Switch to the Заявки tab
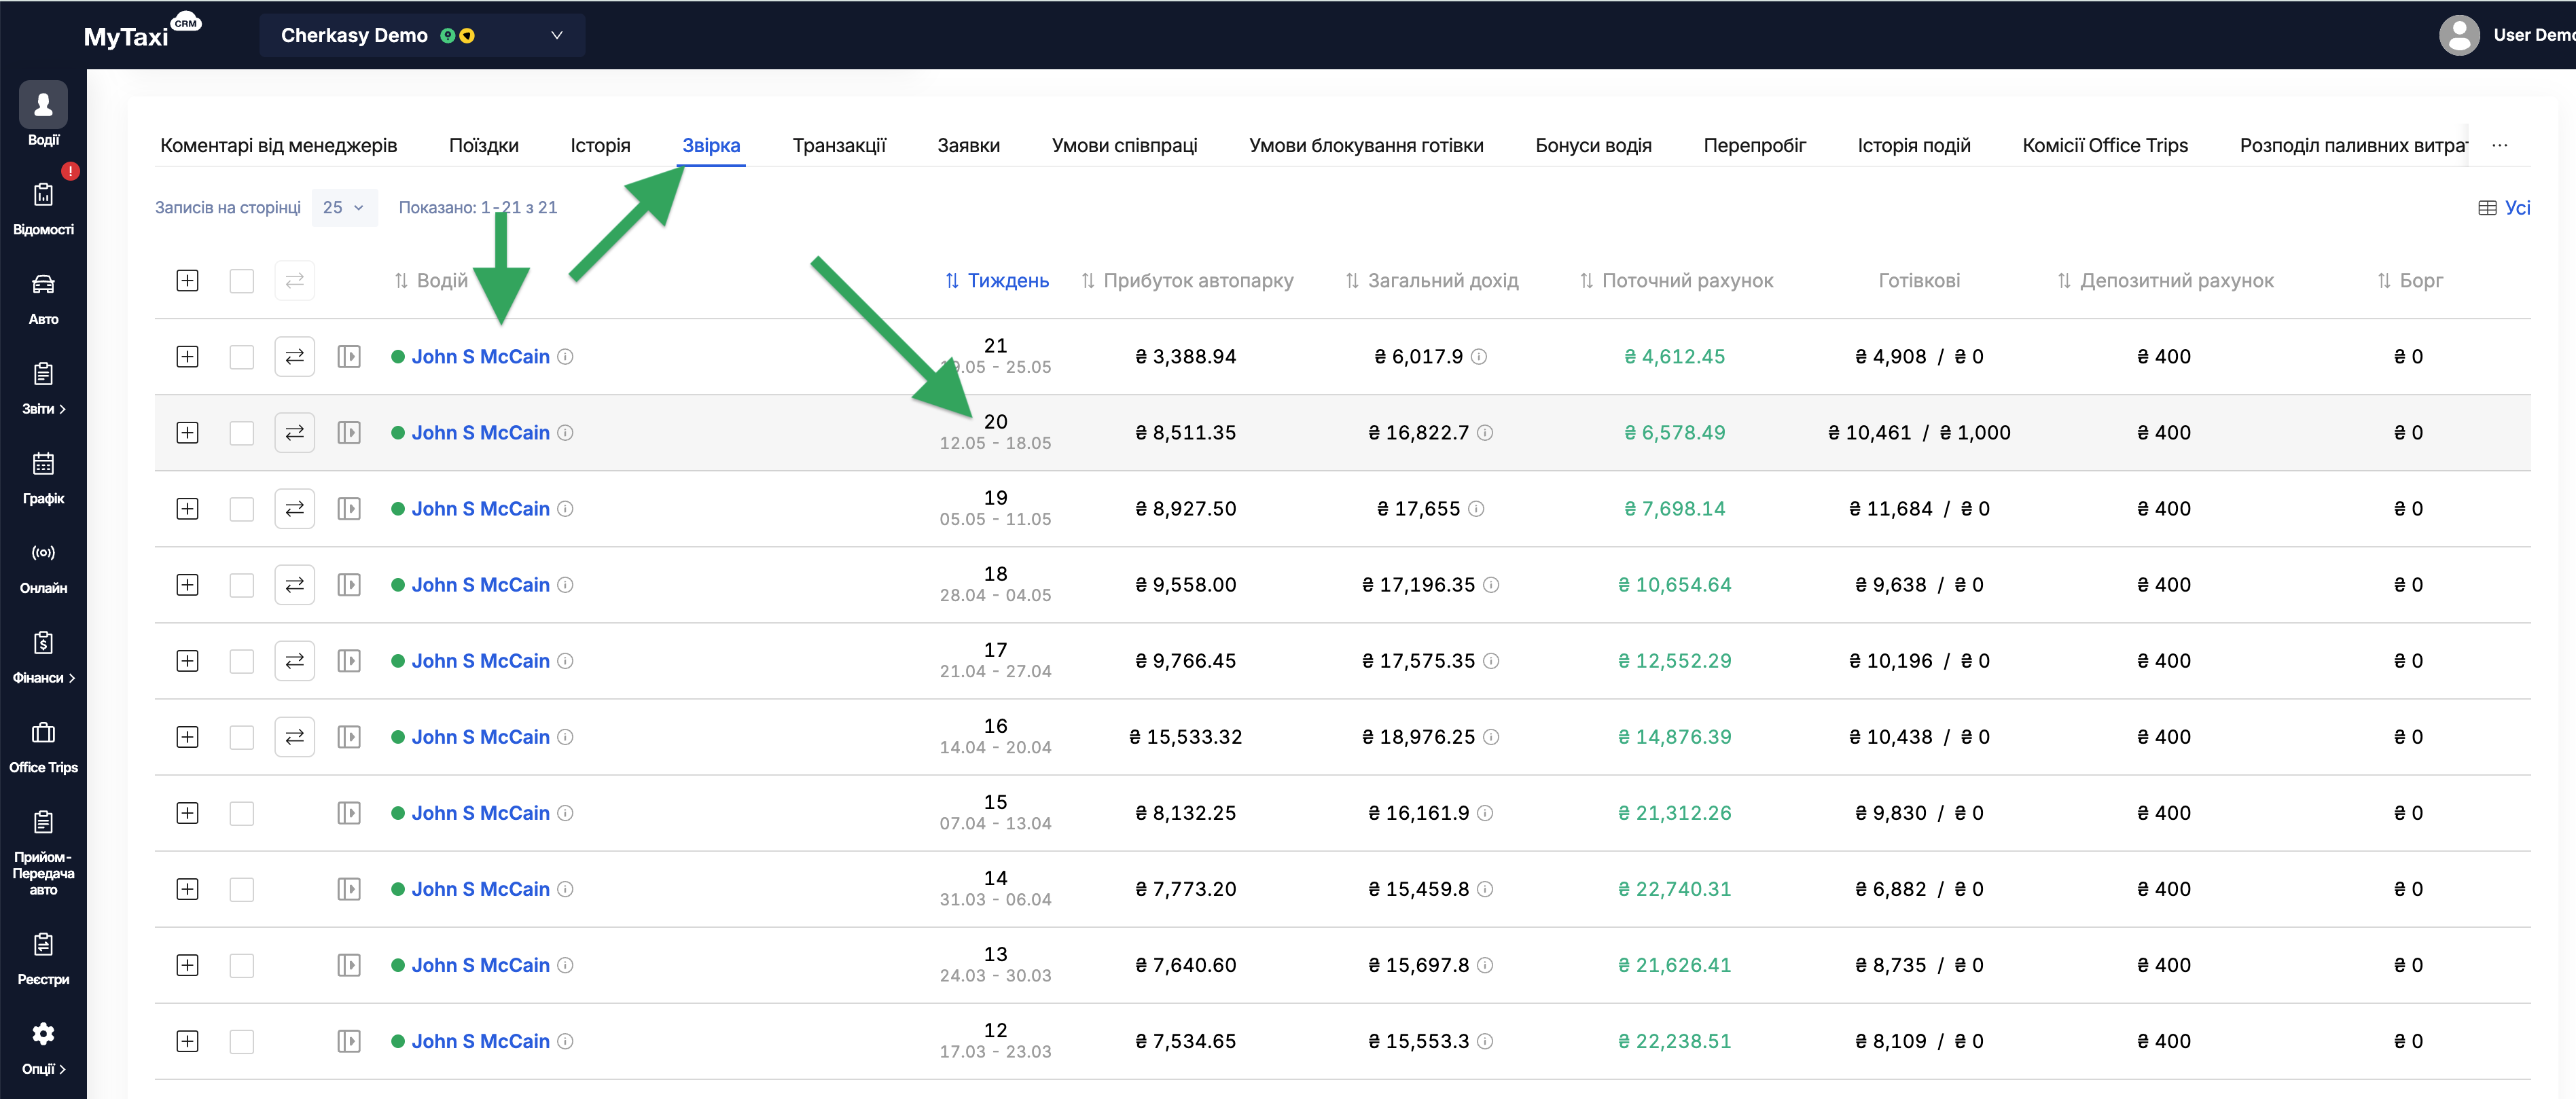The height and width of the screenshot is (1099, 2576). tap(968, 145)
